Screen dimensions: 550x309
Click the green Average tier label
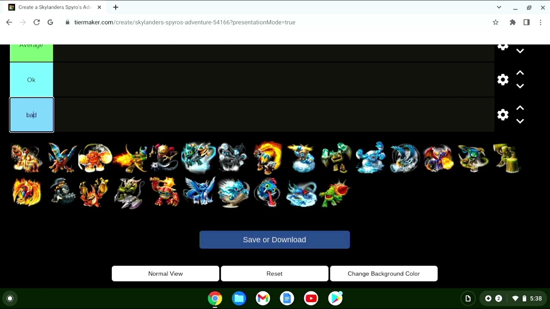pos(31,53)
